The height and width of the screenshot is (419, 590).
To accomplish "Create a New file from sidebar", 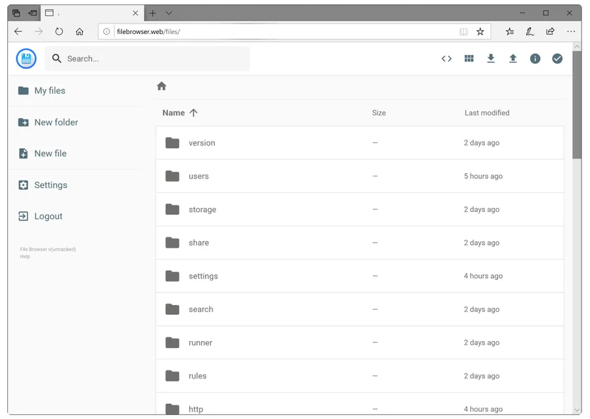I will coord(43,153).
